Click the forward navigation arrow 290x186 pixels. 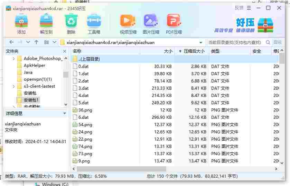[x=20, y=42]
